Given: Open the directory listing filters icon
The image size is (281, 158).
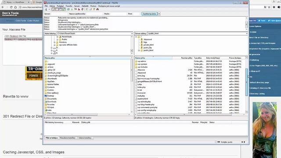Looking at the screenshot, I should pyautogui.click(x=87, y=9).
